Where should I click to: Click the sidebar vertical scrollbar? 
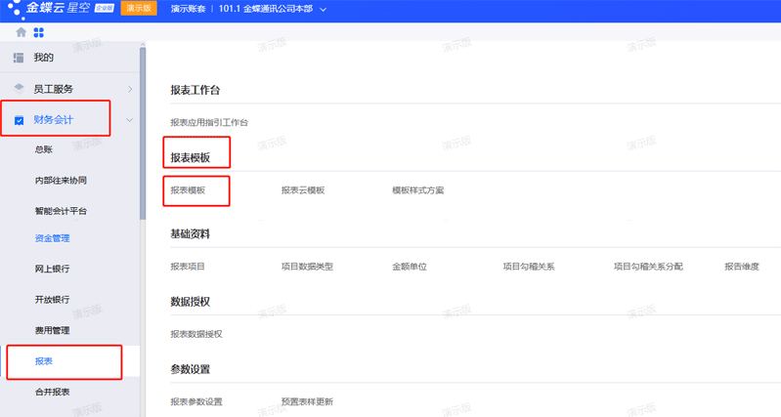(143, 133)
